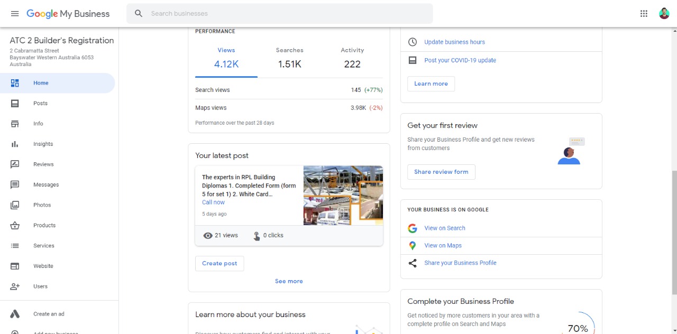Select Create an ad in sidebar
This screenshot has height=334, width=677.
click(49, 314)
